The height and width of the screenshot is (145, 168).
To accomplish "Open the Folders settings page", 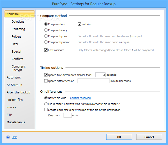I will coord(16,37).
